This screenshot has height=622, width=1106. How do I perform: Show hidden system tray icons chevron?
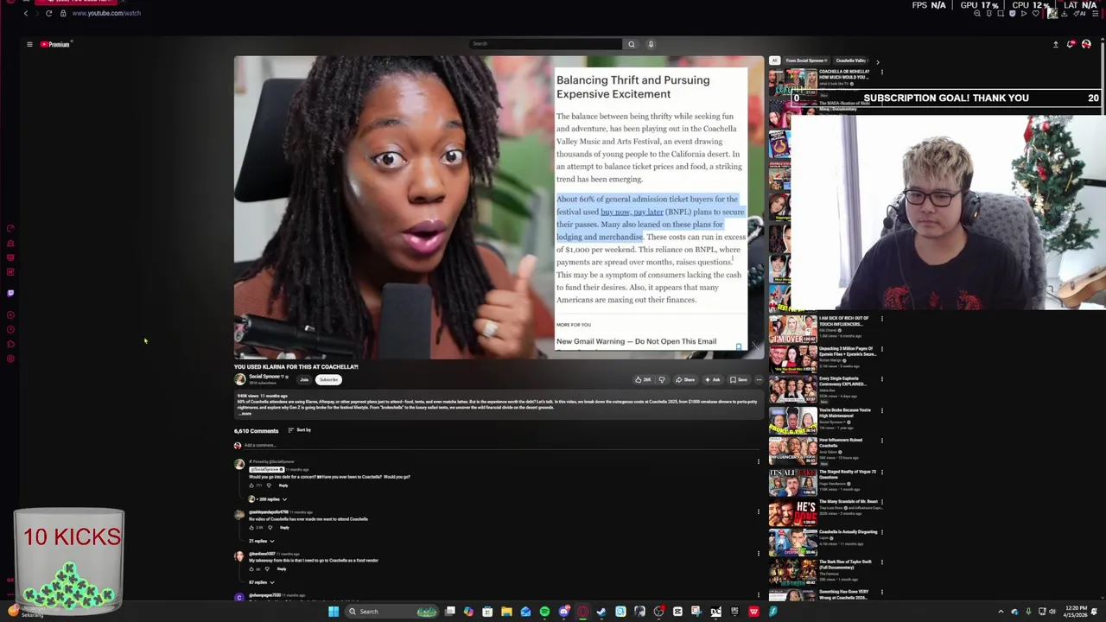[1001, 612]
